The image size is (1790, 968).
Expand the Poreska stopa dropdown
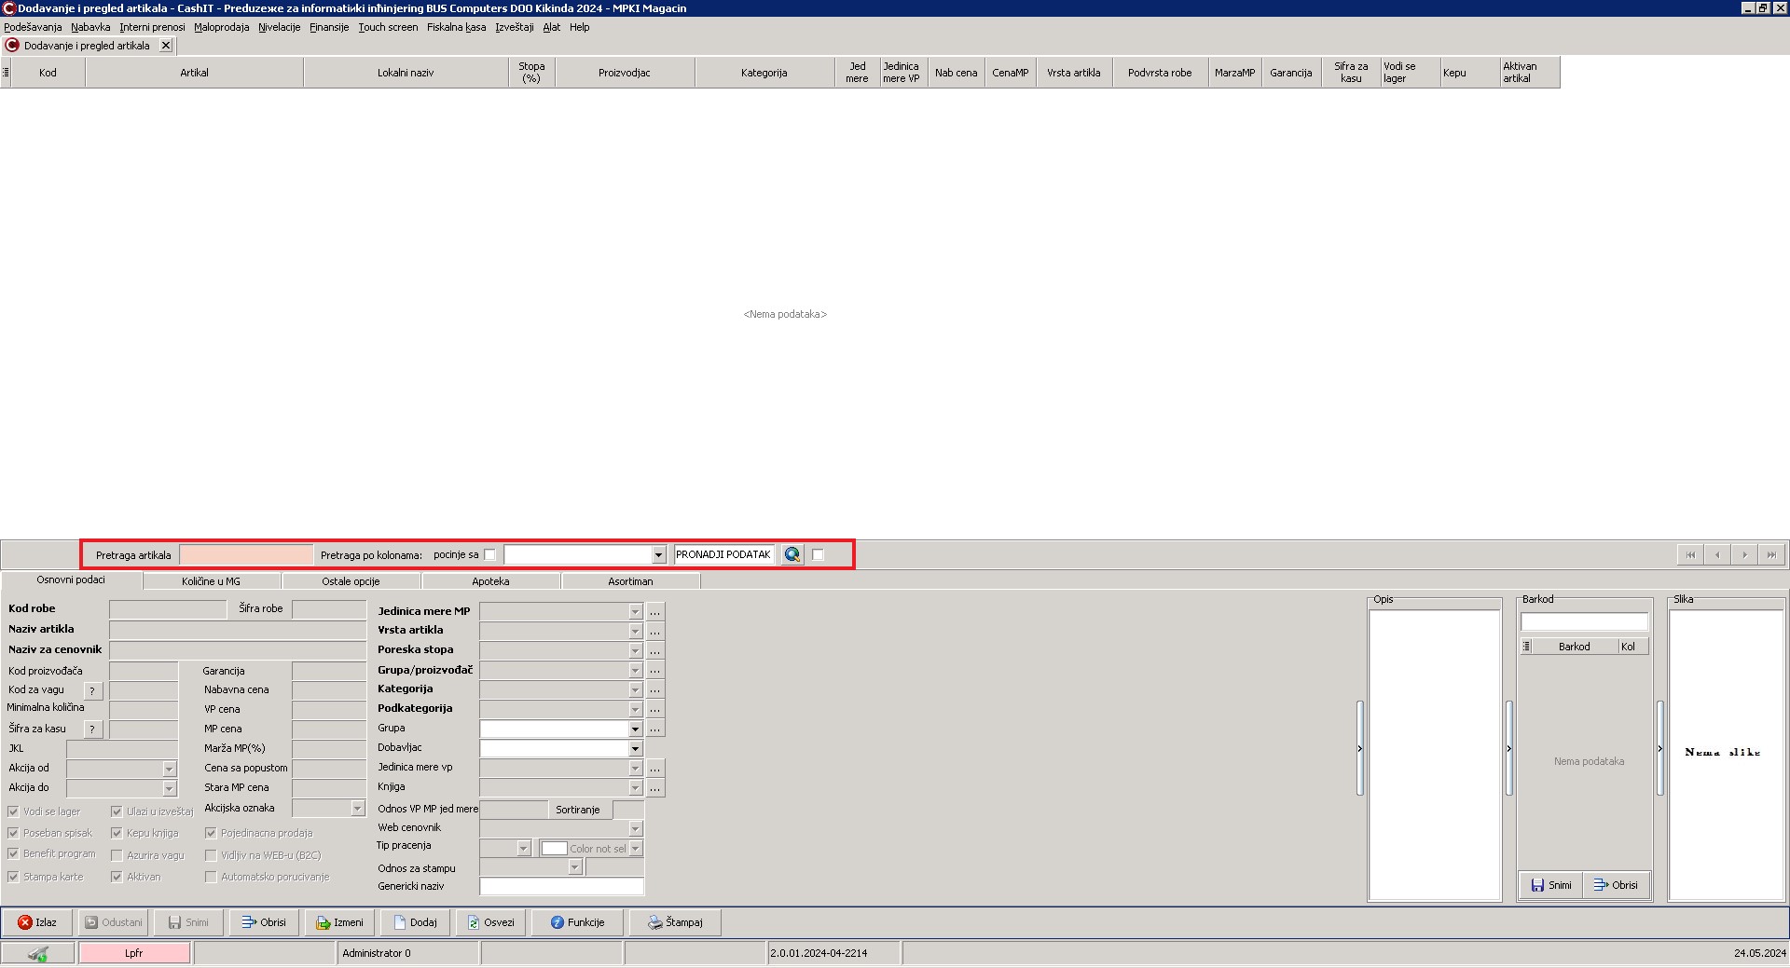click(635, 651)
